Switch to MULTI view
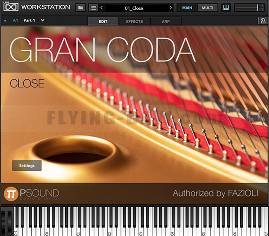 click(x=207, y=8)
